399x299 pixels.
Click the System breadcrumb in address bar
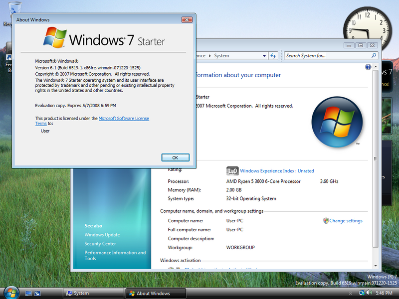[x=221, y=56]
